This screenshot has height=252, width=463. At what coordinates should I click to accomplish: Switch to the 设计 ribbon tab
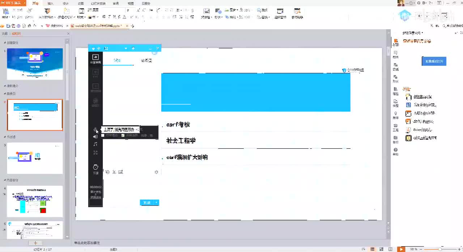65,3
